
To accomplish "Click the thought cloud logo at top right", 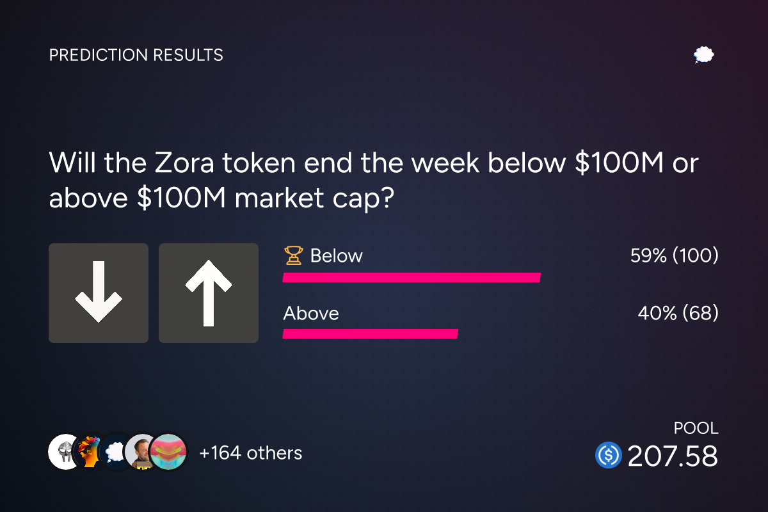I will 704,55.
